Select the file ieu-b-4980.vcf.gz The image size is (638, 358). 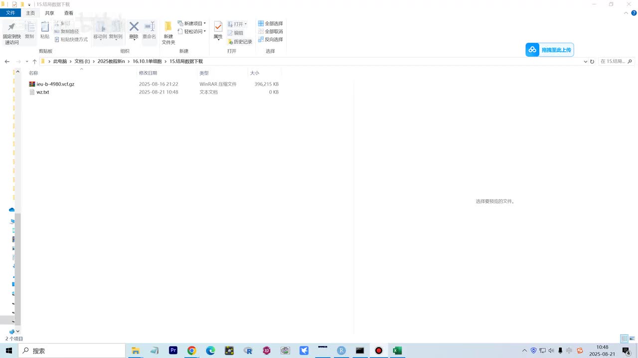[55, 84]
